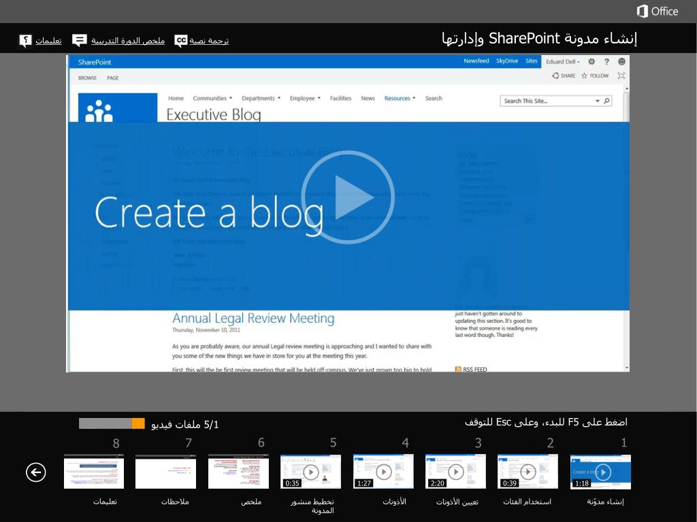Image resolution: width=697 pixels, height=522 pixels.
Task: Click the video progress bar indicator
Action: click(112, 423)
